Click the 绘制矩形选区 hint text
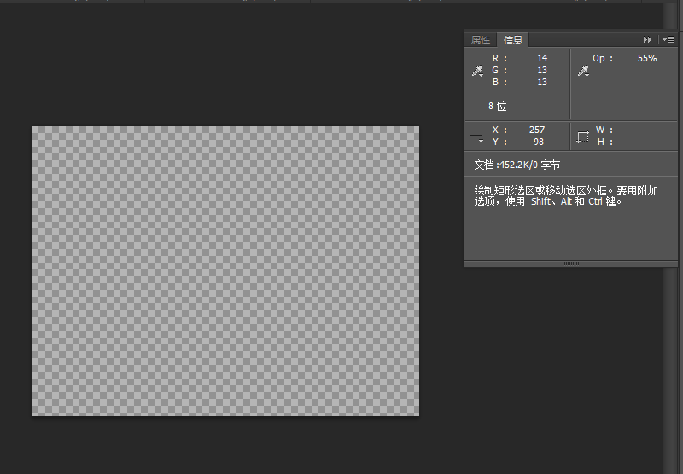This screenshot has height=474, width=683. point(566,196)
